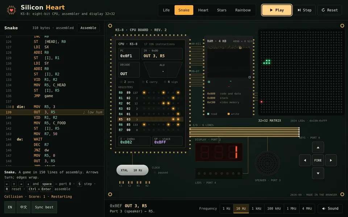Select the R5 register row

point(150,119)
